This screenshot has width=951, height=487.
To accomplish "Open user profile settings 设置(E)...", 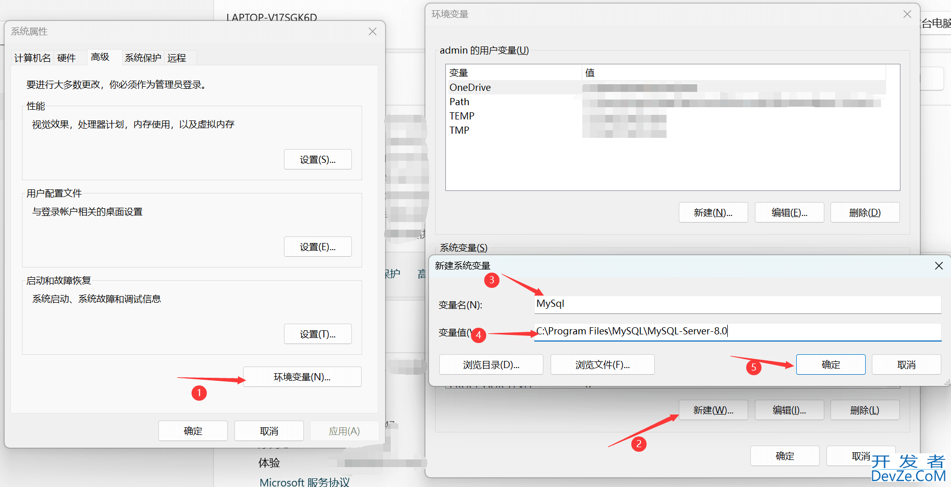I will click(318, 247).
